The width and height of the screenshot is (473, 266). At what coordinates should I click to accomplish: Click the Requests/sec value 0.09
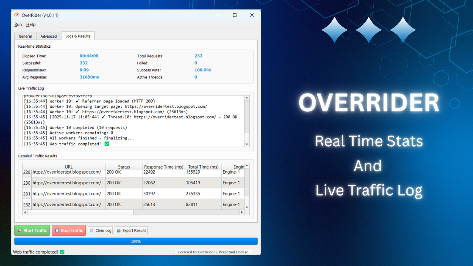(x=84, y=70)
